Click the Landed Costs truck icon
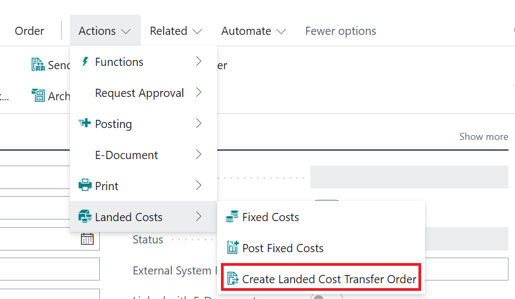The height and width of the screenshot is (299, 515). coord(85,217)
